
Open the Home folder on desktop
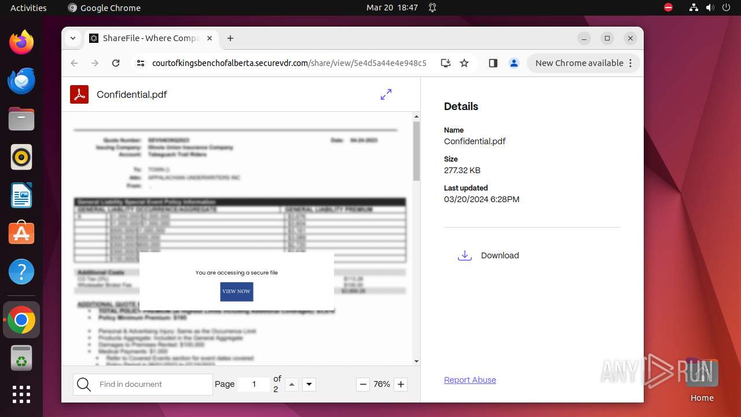[702, 379]
